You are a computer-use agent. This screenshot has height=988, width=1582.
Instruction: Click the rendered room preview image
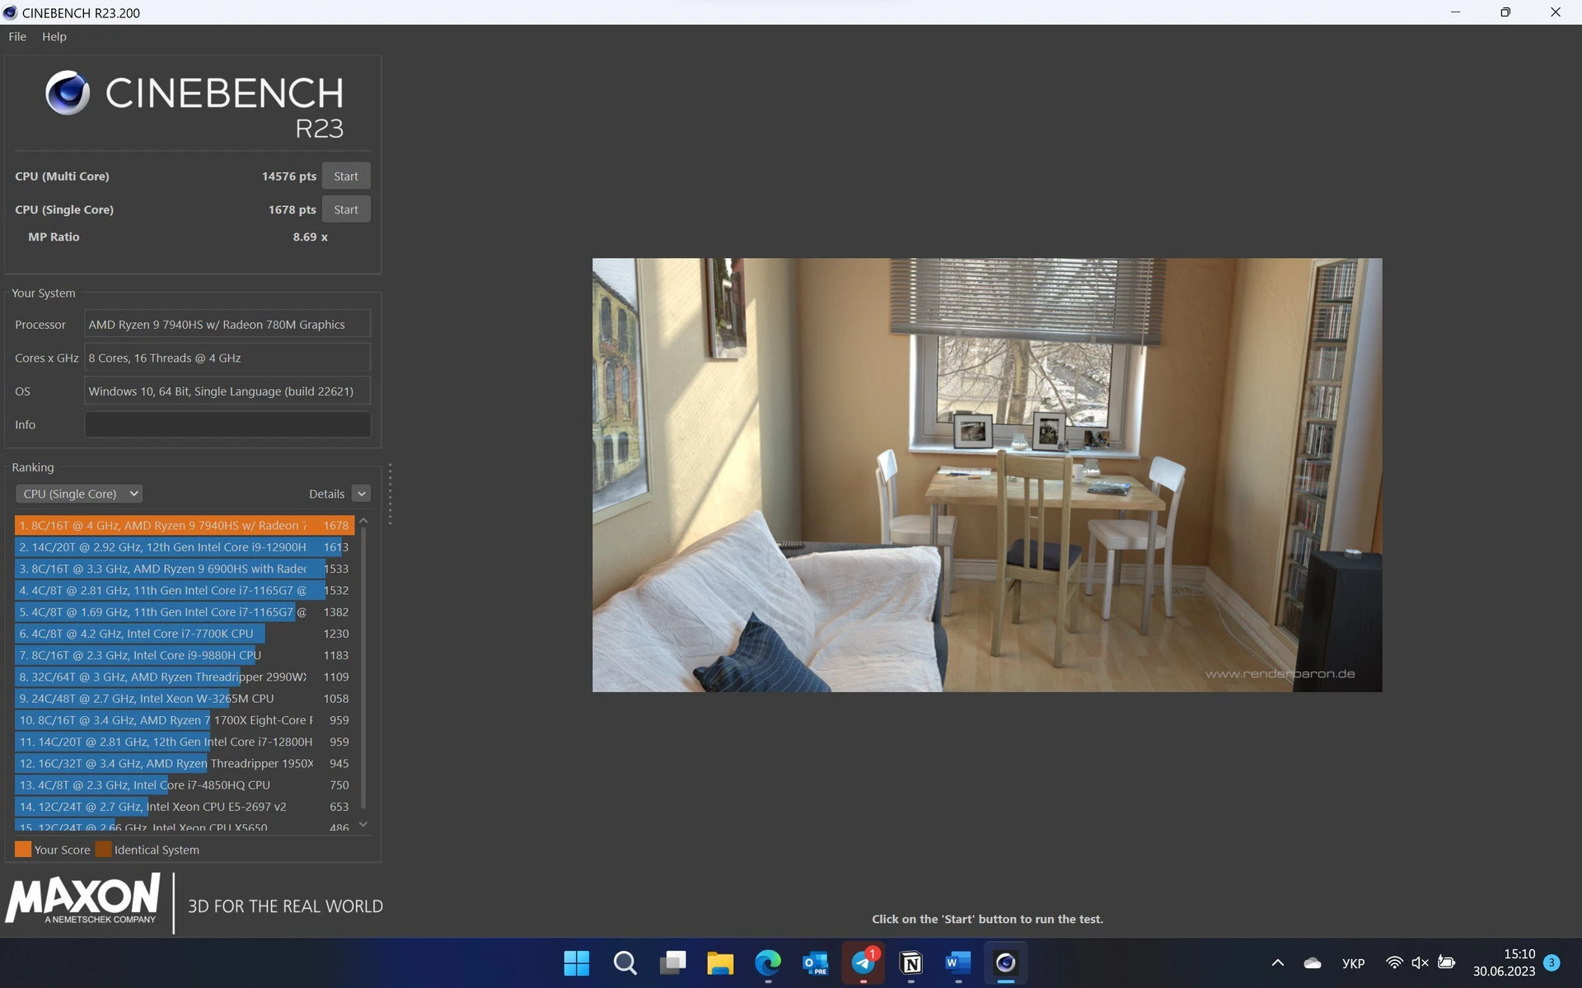pyautogui.click(x=987, y=475)
